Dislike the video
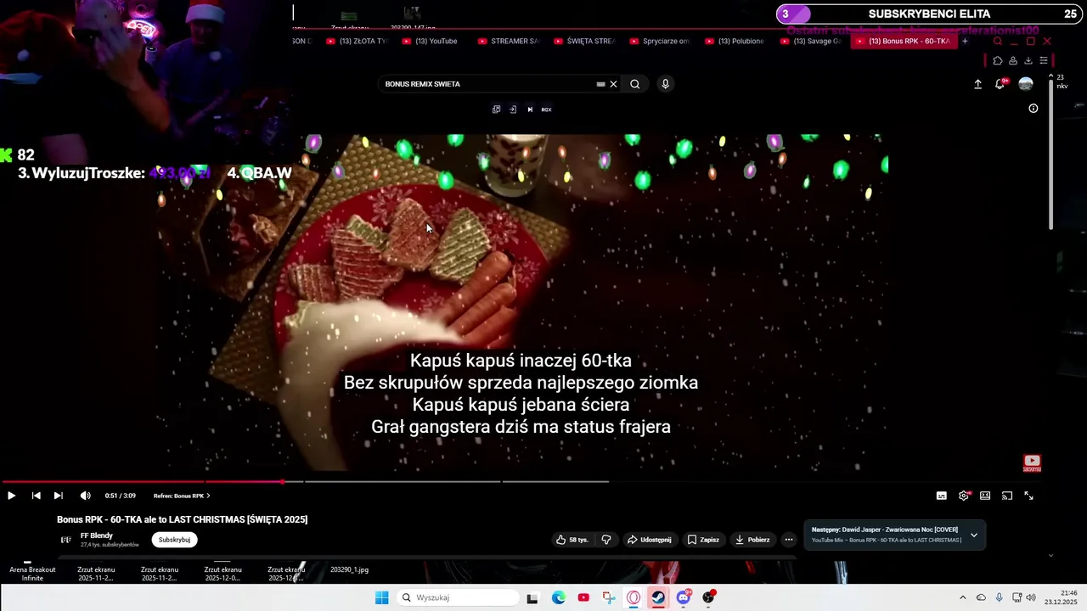The image size is (1087, 611). pyautogui.click(x=606, y=540)
